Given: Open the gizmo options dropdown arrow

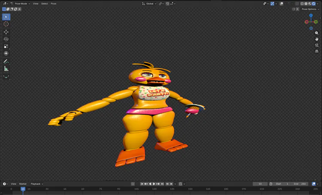Looking at the screenshot, I should 276,4.
